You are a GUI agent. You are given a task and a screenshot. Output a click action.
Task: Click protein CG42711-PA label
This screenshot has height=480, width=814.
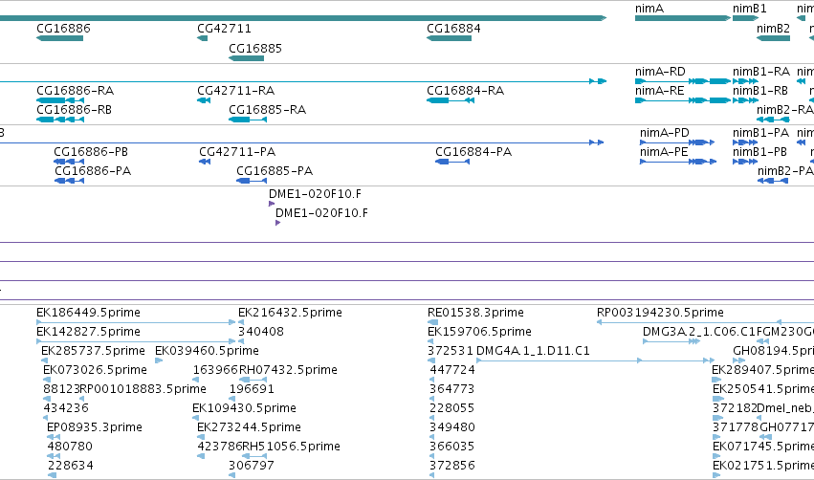[x=237, y=152]
